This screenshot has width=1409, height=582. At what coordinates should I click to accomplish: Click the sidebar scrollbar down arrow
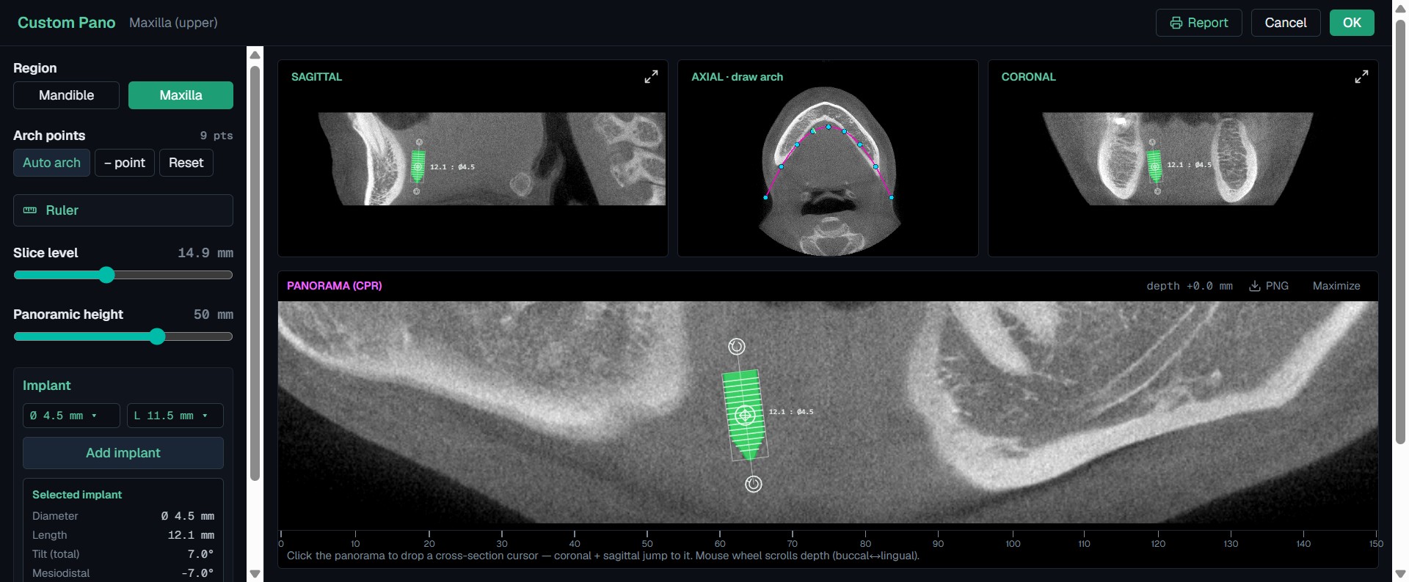coord(255,574)
